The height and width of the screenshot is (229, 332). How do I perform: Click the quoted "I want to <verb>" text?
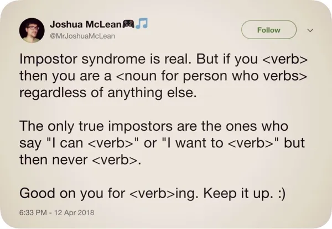pyautogui.click(x=227, y=143)
